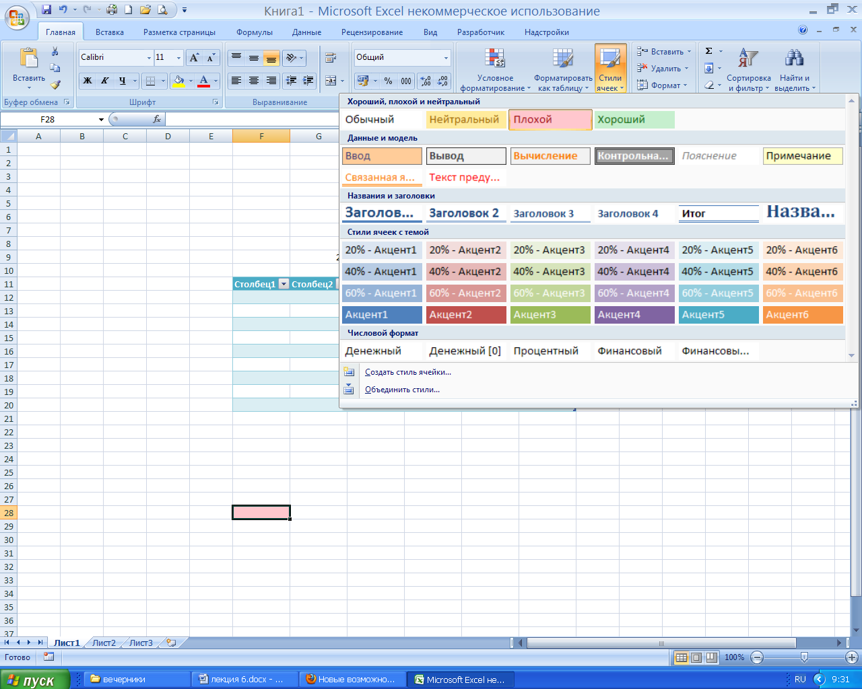This screenshot has height=689, width=862.
Task: Decrease the indent
Action: (x=291, y=81)
